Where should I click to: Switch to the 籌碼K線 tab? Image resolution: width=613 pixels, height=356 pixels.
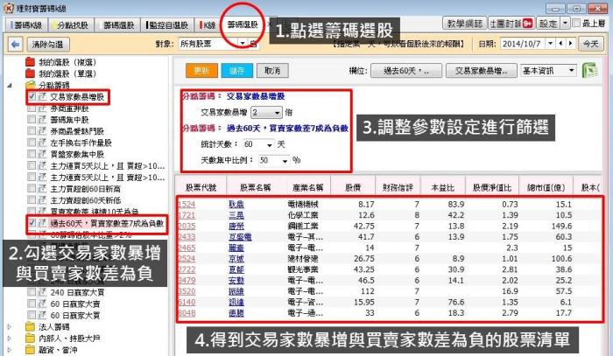25,25
